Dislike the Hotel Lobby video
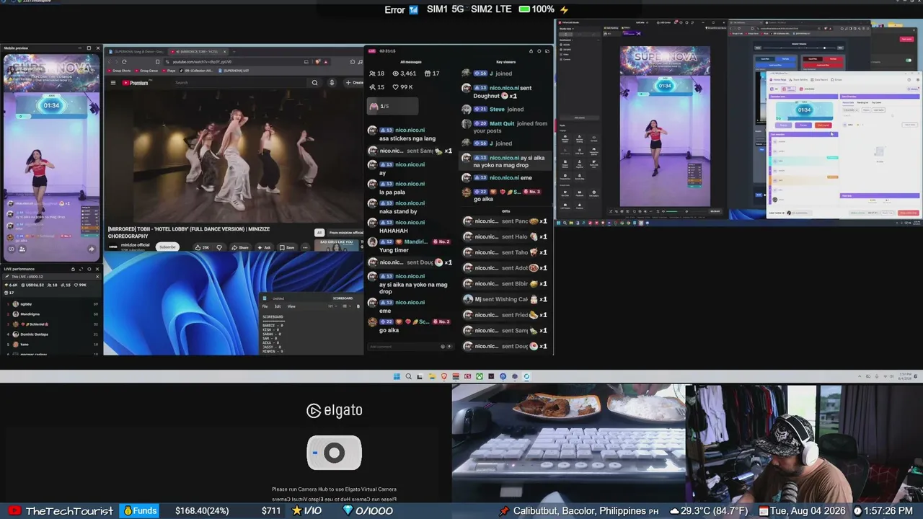This screenshot has width=923, height=519. point(219,247)
